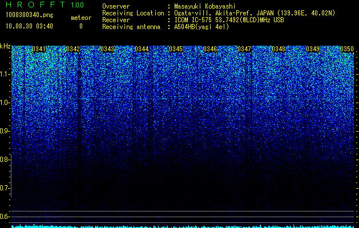The width and height of the screenshot is (359, 228).
Task: Click the 0345 time marker
Action: 176,49
